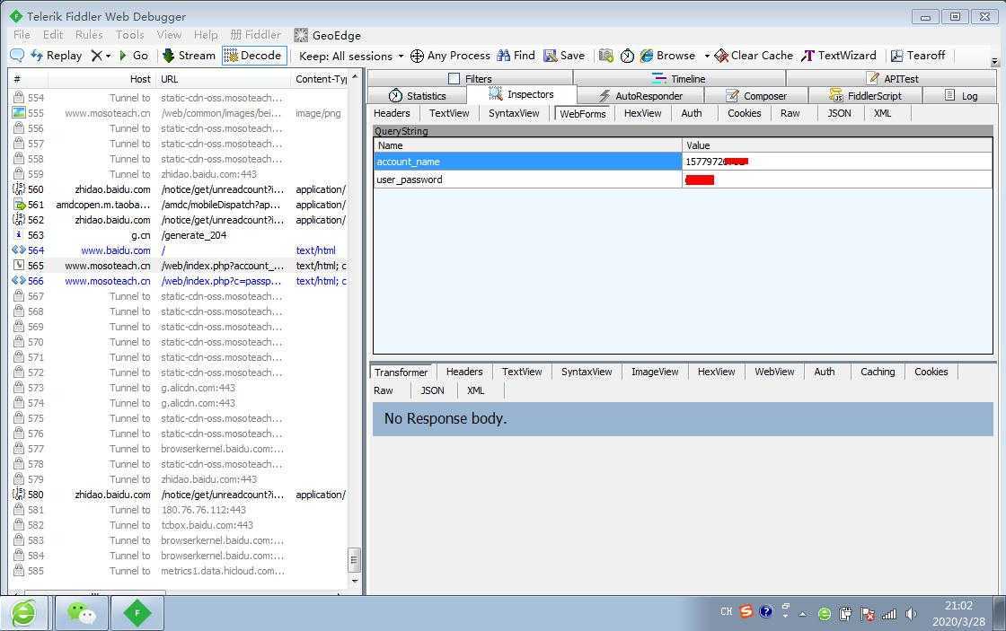
Task: Click the Any Process target icon
Action: tap(450, 56)
